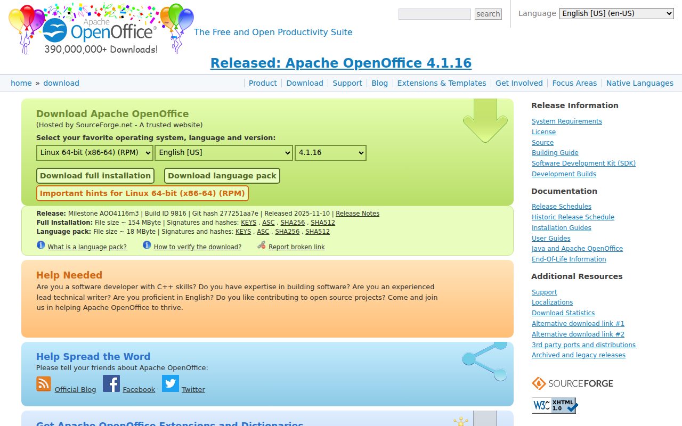Click Important hints for Linux 64-bit button
Screen dimensions: 682x426
tap(142, 193)
